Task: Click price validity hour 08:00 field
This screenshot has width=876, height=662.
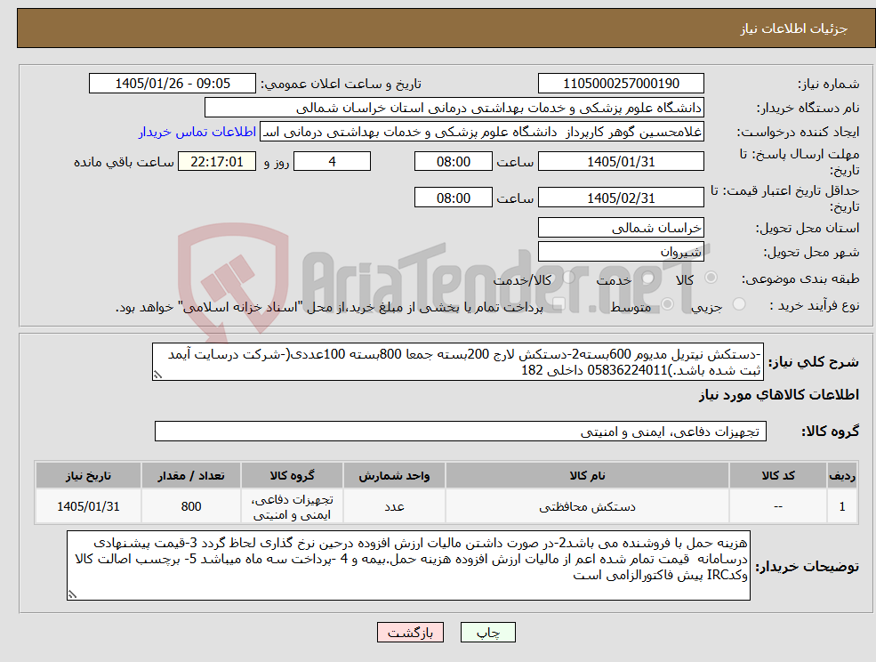Action: point(453,198)
